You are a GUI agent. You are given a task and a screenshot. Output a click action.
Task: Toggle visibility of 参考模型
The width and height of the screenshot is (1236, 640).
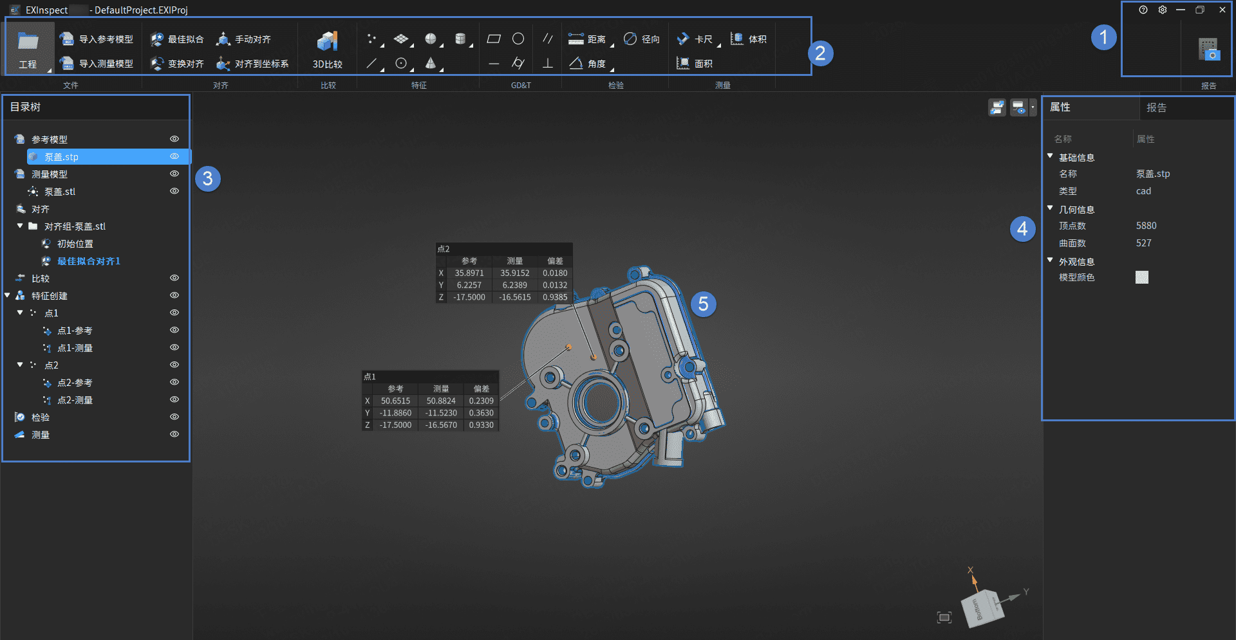point(174,139)
